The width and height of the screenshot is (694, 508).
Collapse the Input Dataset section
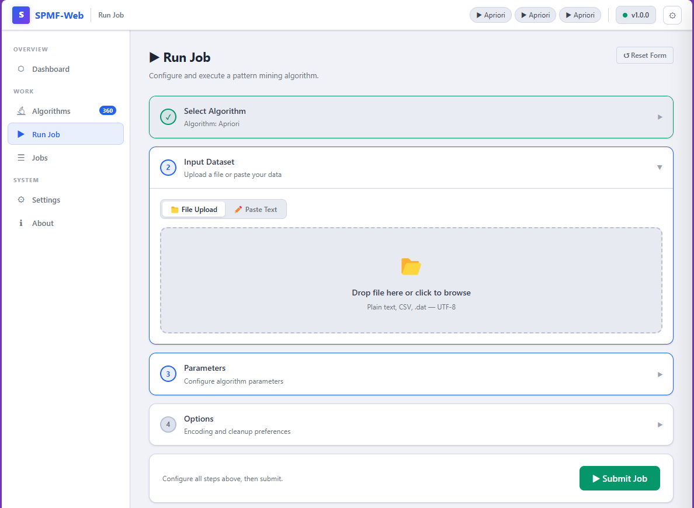660,168
